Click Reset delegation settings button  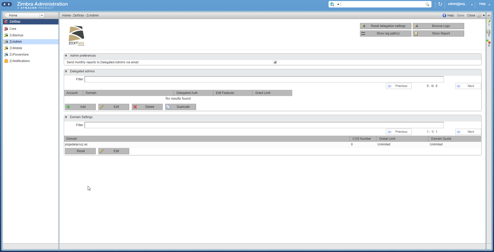385,26
